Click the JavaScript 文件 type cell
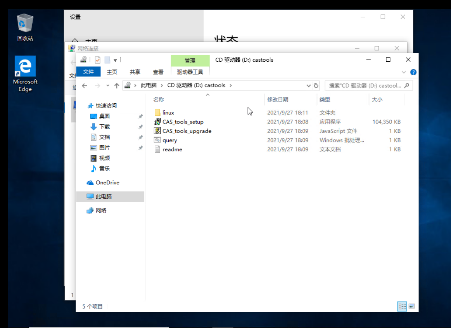The image size is (451, 328). click(338, 131)
